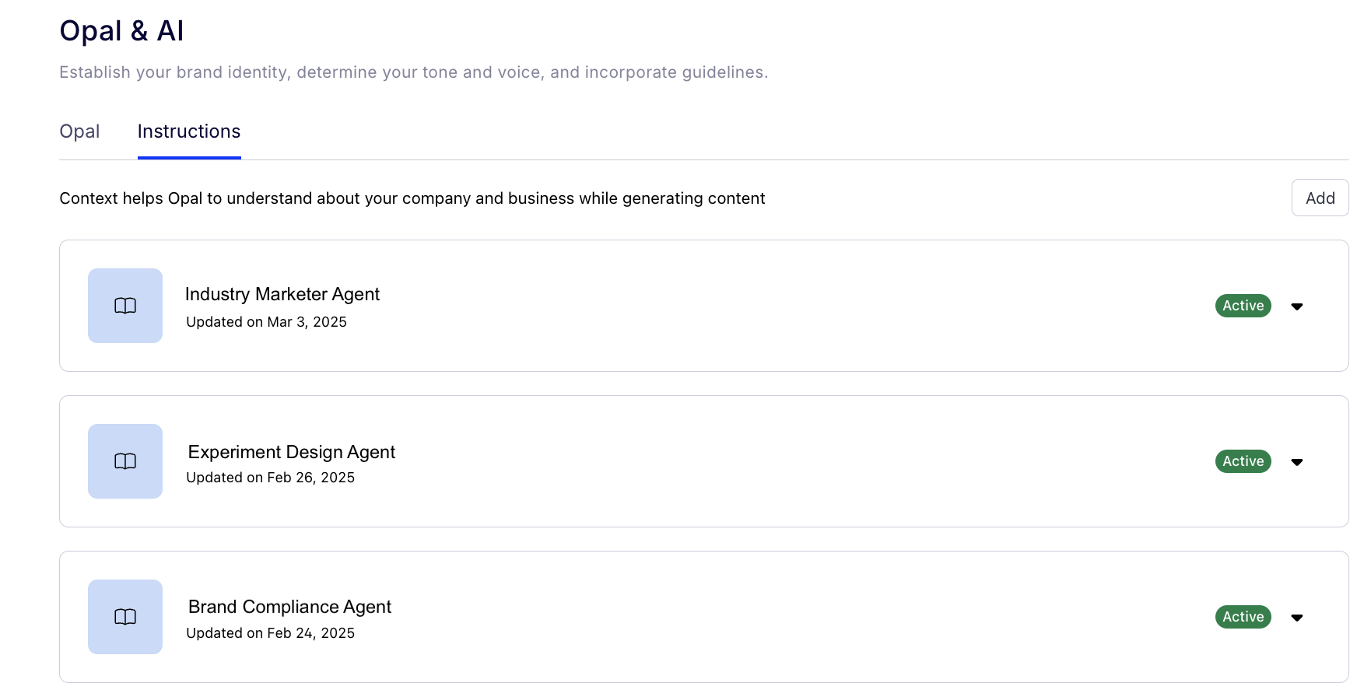Click the Experiment Design Agent book icon
The image size is (1371, 697).
click(125, 461)
